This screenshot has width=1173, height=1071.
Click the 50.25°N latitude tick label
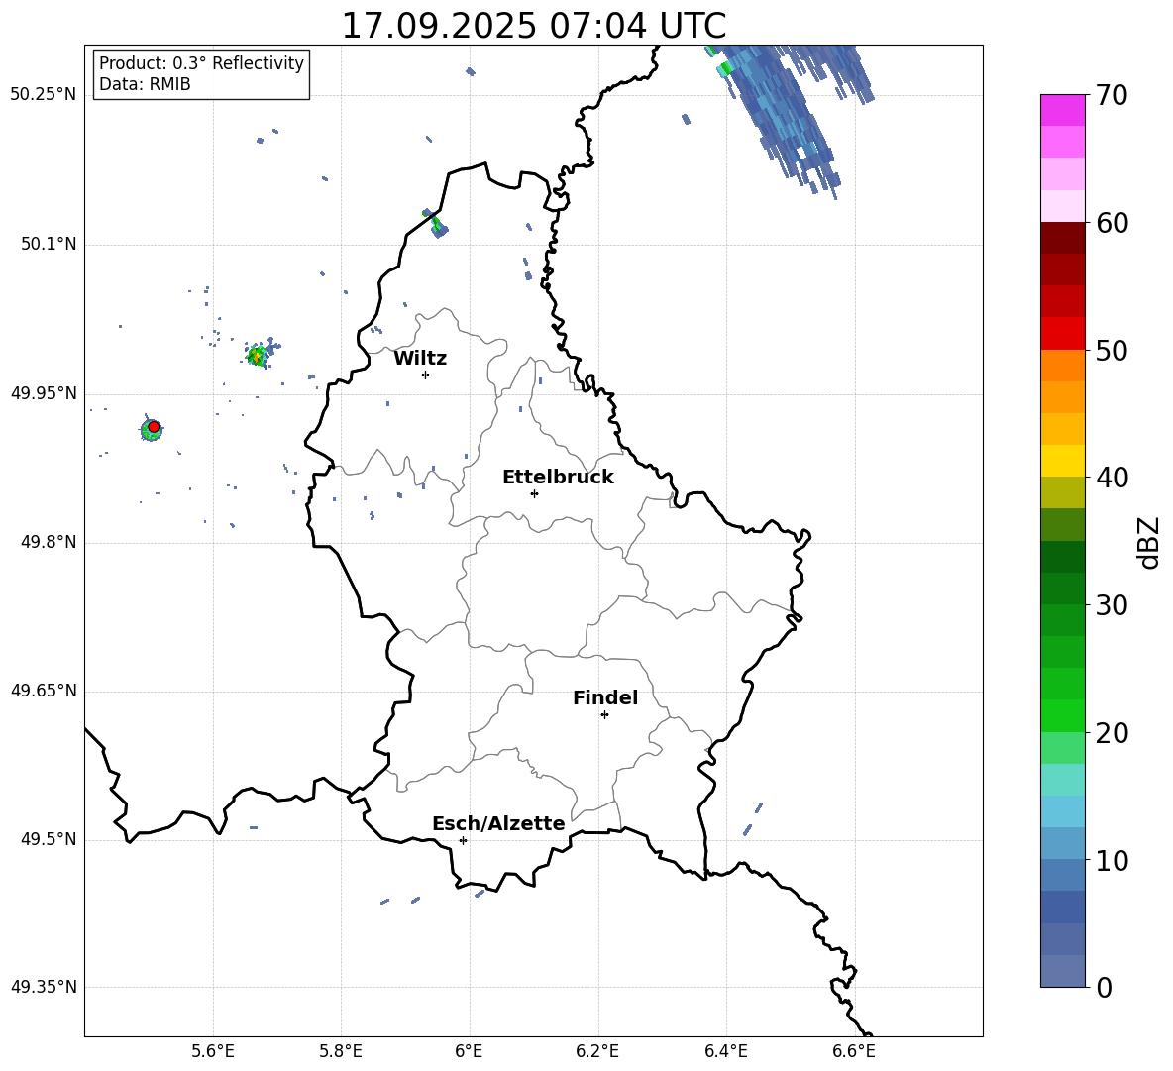[44, 95]
